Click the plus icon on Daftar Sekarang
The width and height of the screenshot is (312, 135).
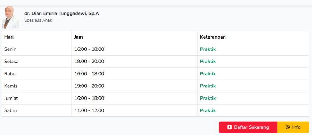[x=229, y=127]
